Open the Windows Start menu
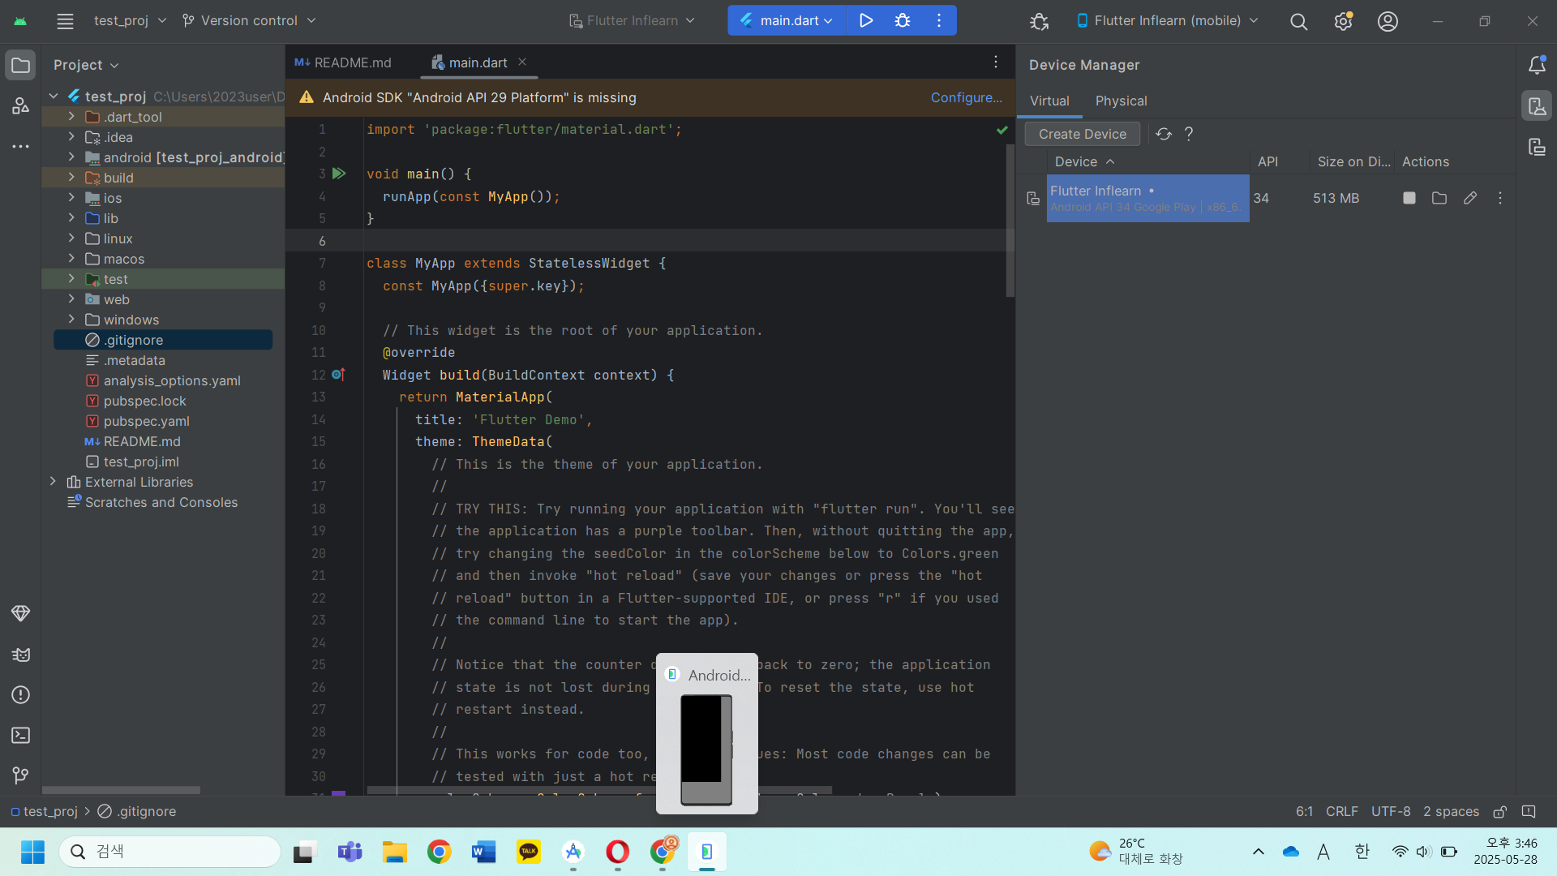The image size is (1557, 876). tap(32, 852)
